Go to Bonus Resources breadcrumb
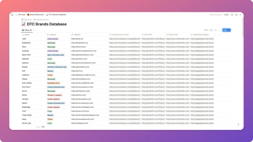Image resolution: width=253 pixels, height=142 pixels. click(x=36, y=14)
